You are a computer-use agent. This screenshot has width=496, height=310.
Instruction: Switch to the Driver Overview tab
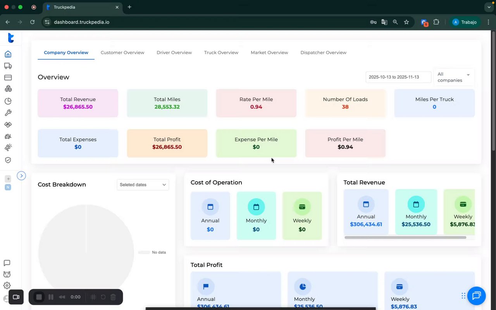pos(174,53)
